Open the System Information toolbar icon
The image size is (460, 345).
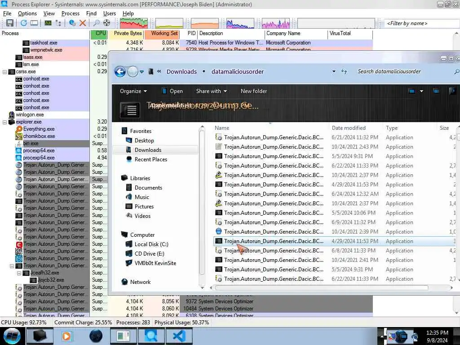pyautogui.click(x=48, y=23)
